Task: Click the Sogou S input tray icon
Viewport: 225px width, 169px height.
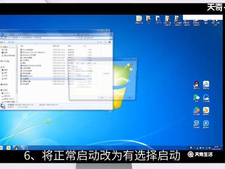Action: coord(191,148)
